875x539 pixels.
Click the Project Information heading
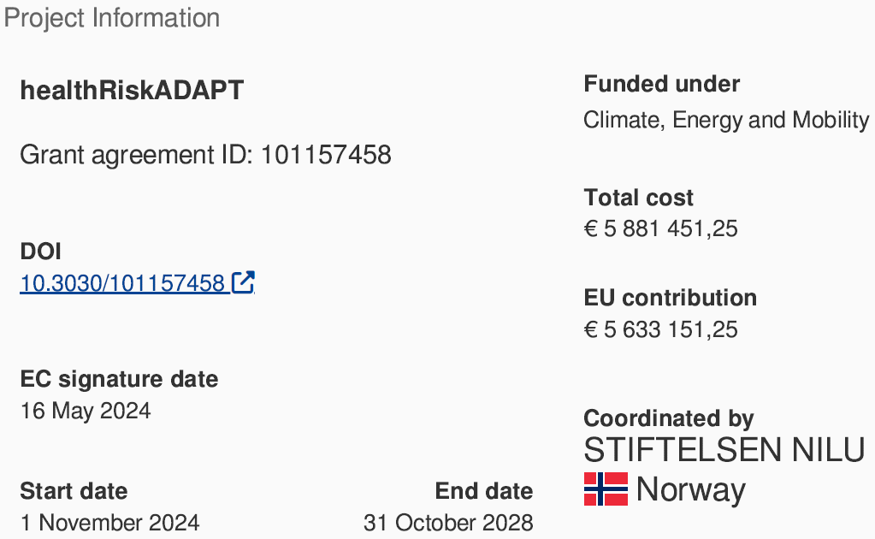click(x=110, y=18)
